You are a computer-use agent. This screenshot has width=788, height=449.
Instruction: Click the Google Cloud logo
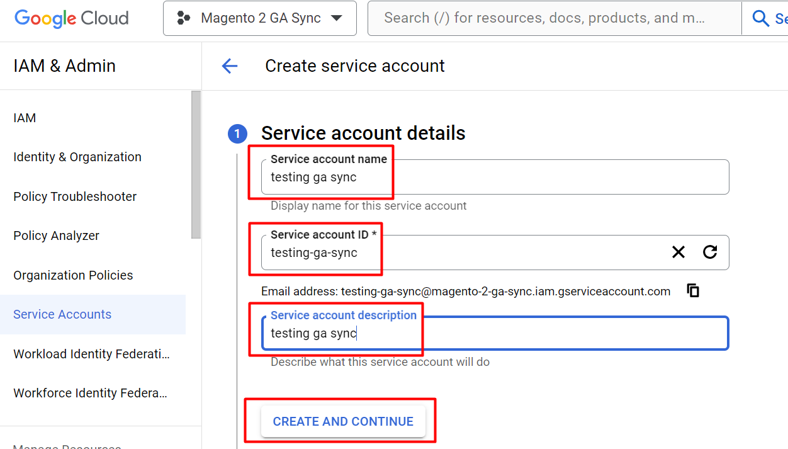point(71,18)
